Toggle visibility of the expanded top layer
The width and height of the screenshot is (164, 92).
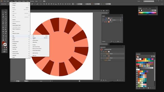[103, 18]
